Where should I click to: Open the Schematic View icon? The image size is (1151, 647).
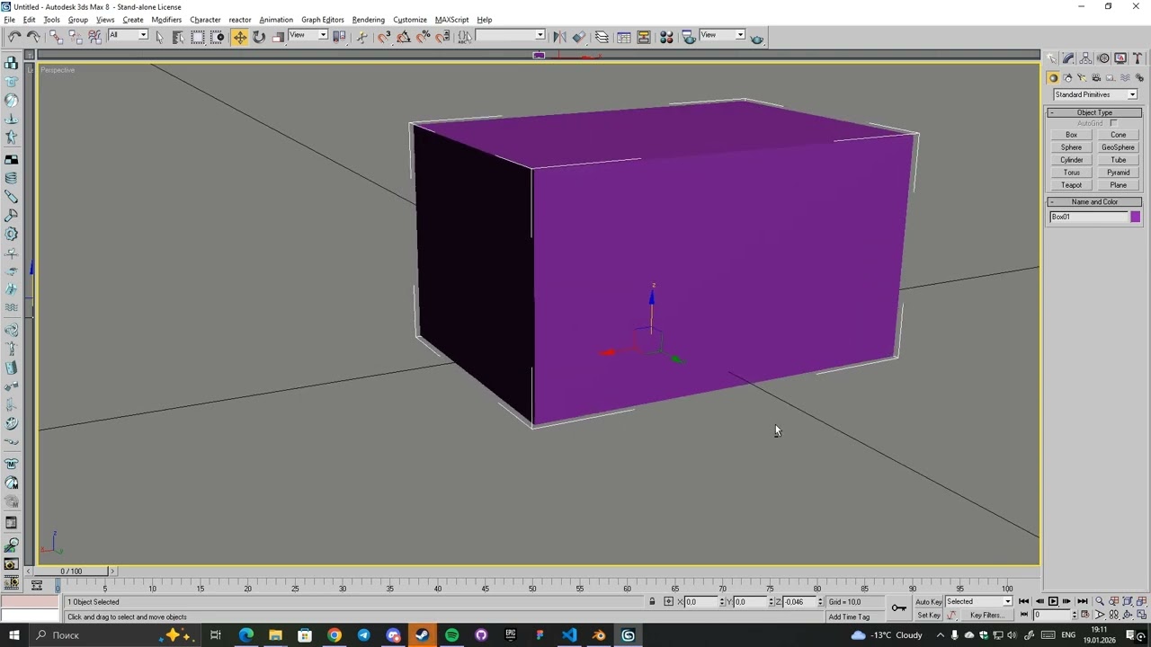coord(644,37)
